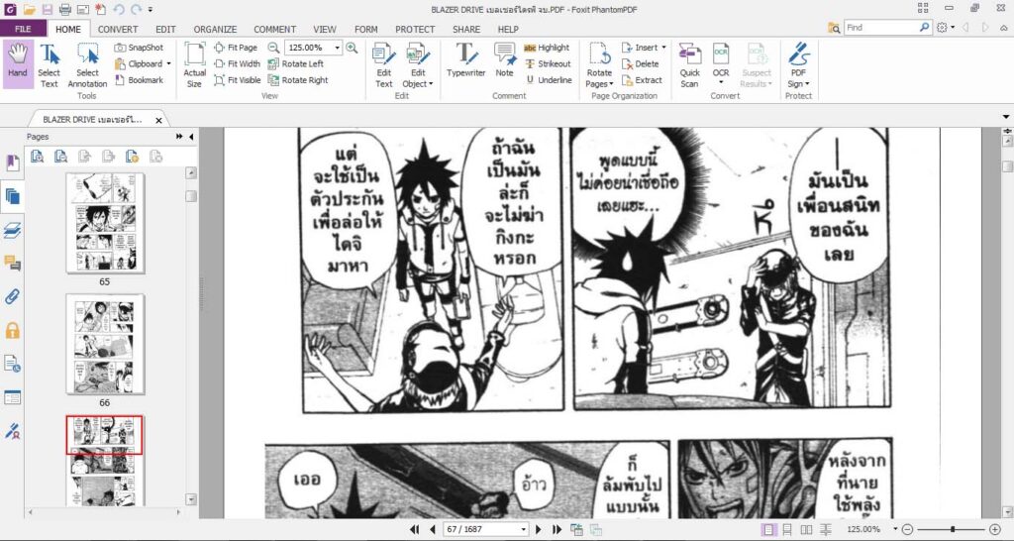Open the Bookmarks panel in sidebar

click(12, 162)
